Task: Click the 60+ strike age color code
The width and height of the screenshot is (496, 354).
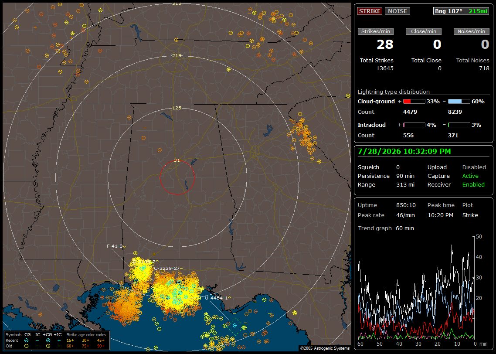Action: click(70, 346)
